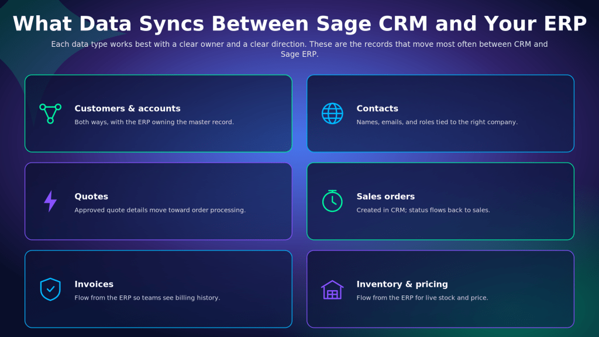Select the 'Contacts' card heading
The width and height of the screenshot is (599, 337).
tap(377, 108)
